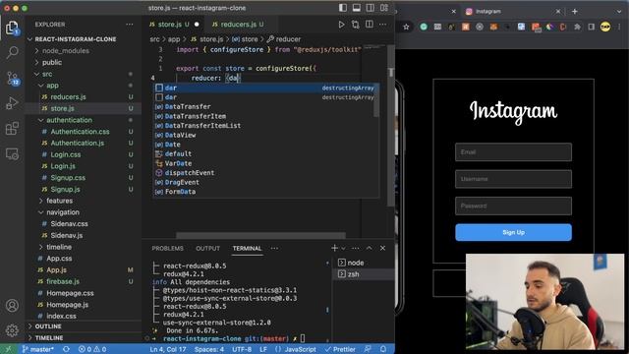629x354 pixels.
Task: Open Accounts menu in activity bar
Action: click(x=12, y=306)
